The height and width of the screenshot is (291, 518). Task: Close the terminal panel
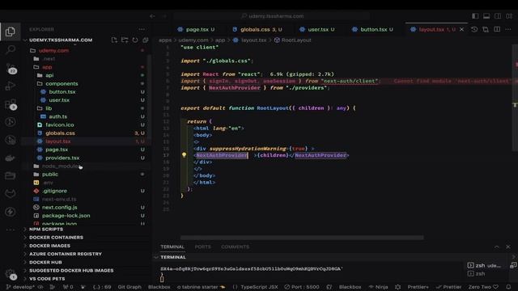point(508,247)
